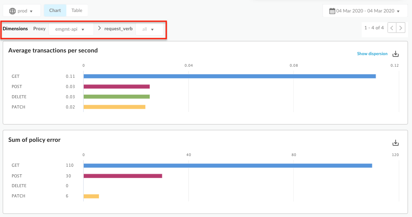The height and width of the screenshot is (217, 412).
Task: Expand the emgmt-api proxy dropdown
Action: click(71, 29)
